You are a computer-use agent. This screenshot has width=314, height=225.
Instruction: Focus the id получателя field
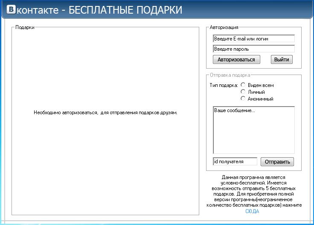pyautogui.click(x=235, y=162)
